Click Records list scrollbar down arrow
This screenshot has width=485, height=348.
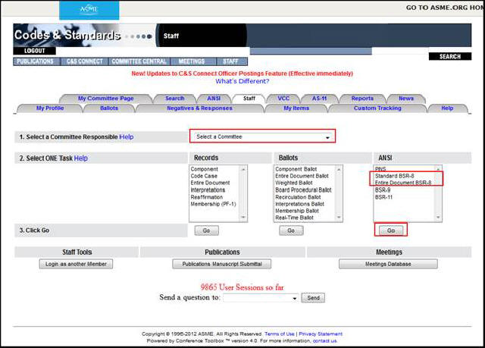pos(243,218)
